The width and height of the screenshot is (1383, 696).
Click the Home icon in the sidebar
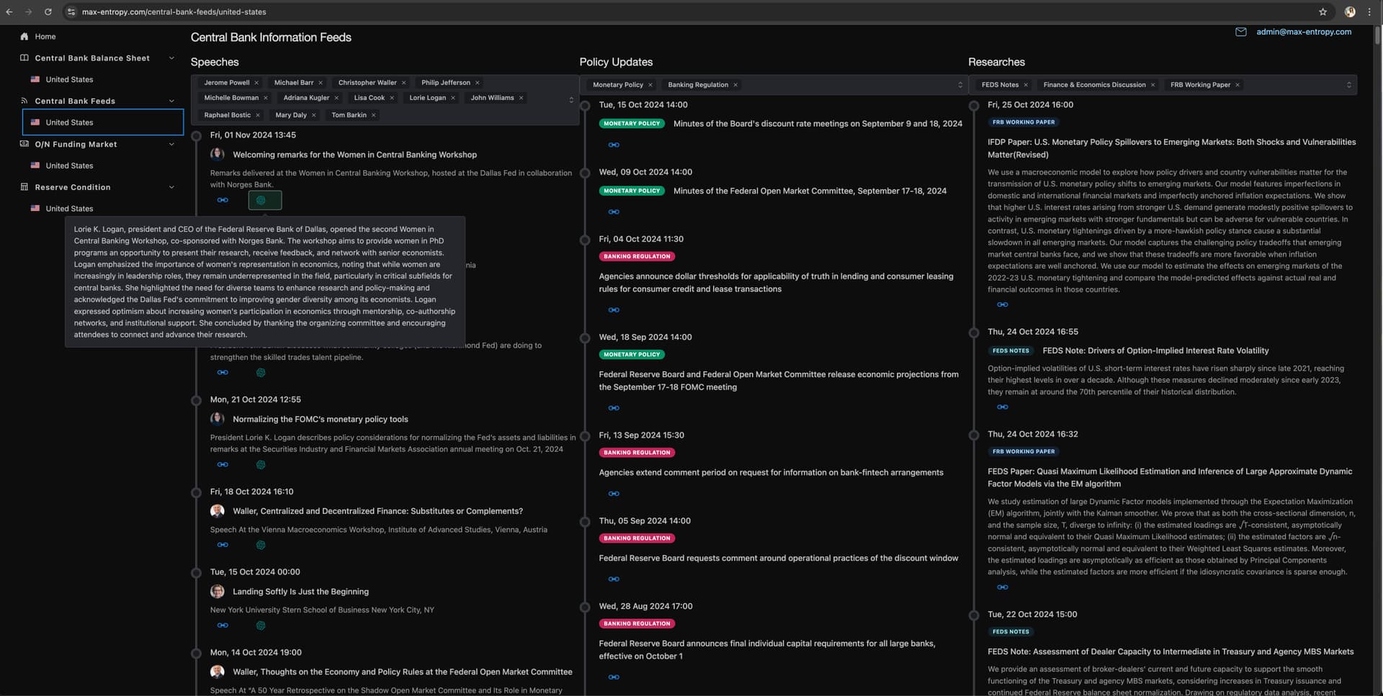tap(25, 36)
